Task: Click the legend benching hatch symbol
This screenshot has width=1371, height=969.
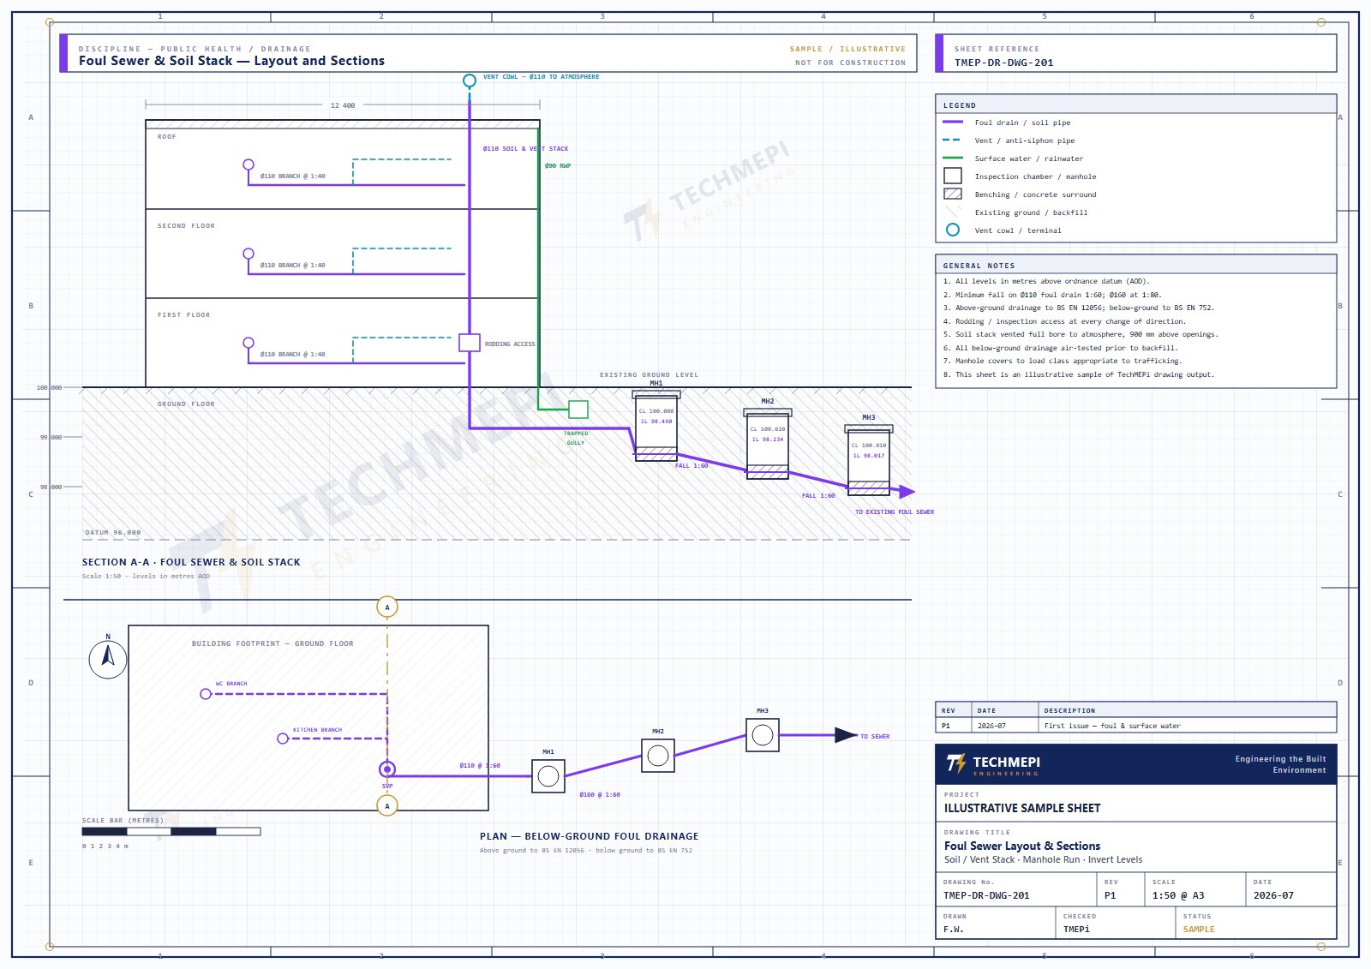Action: [953, 194]
